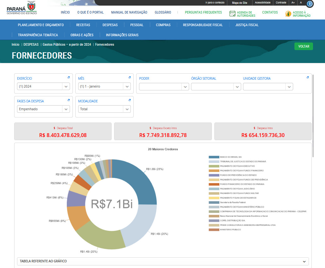325x268 pixels.
Task: Clear the Mês filter eraser icon
Action: [130, 77]
